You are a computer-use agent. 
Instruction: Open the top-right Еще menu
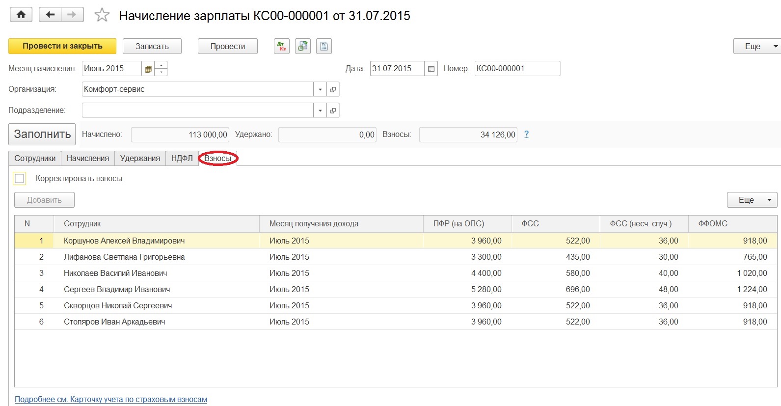coord(756,46)
